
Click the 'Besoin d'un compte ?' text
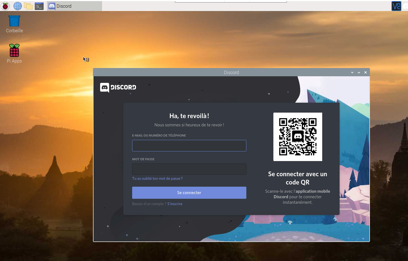149,204
